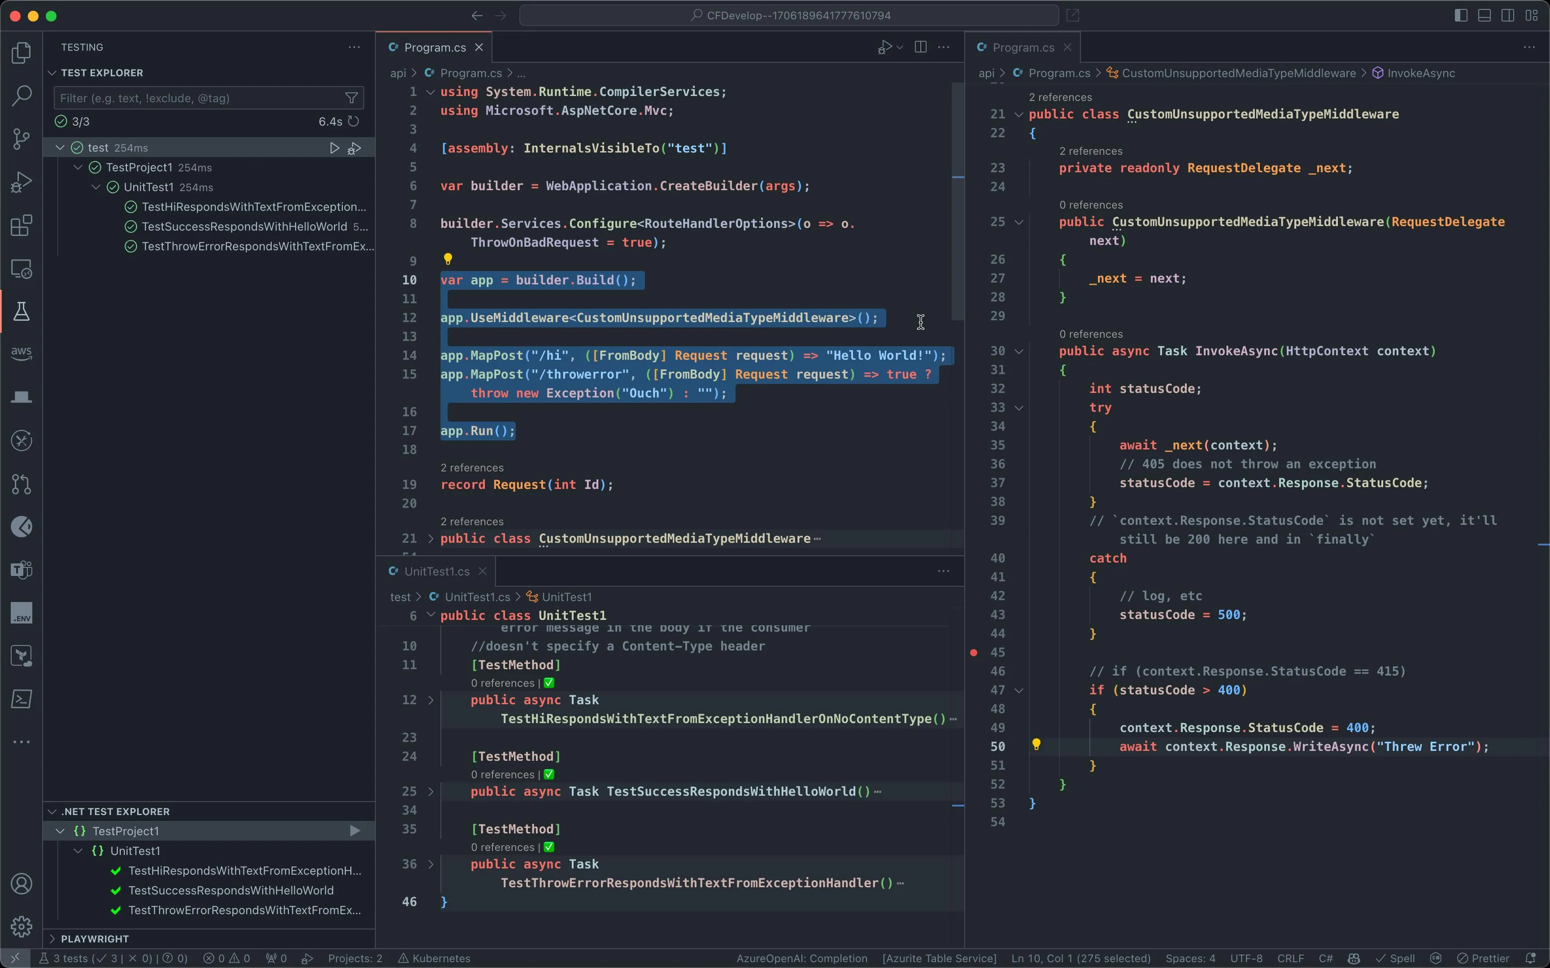The width and height of the screenshot is (1550, 968).
Task: Run the 'test' project tests with play button
Action: click(x=334, y=148)
